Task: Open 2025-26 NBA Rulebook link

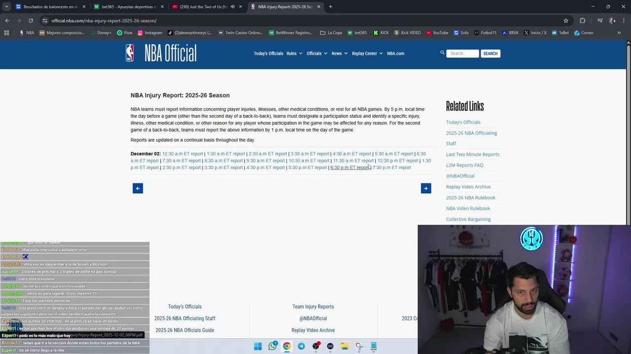Action: [471, 198]
